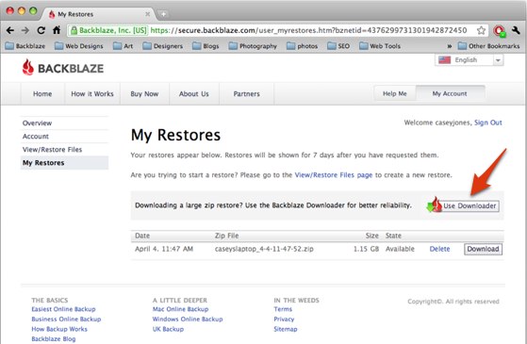Select the My Restores browser tab
Viewport: 527px width, 344px height.
pyautogui.click(x=97, y=14)
